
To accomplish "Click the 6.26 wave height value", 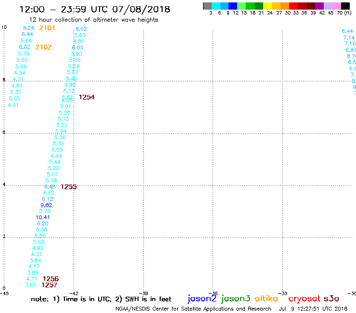I will point(29,28).
